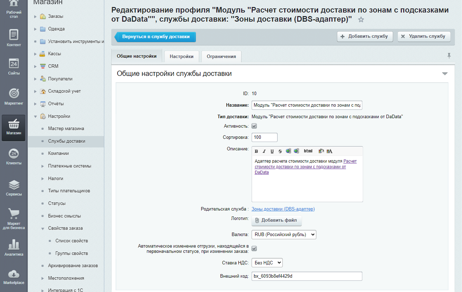Add page to favorites with star icon

pos(361,20)
